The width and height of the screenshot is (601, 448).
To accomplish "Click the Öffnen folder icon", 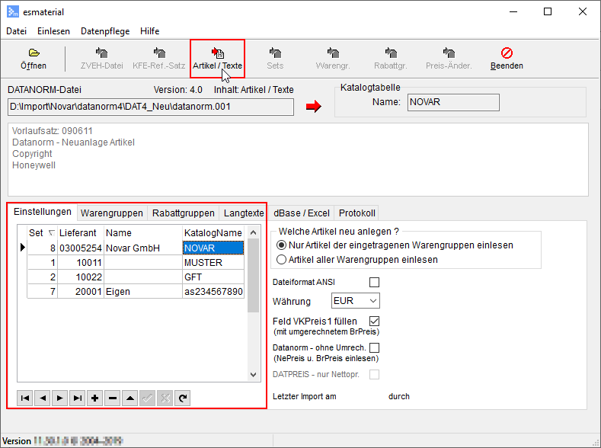I will 34,53.
